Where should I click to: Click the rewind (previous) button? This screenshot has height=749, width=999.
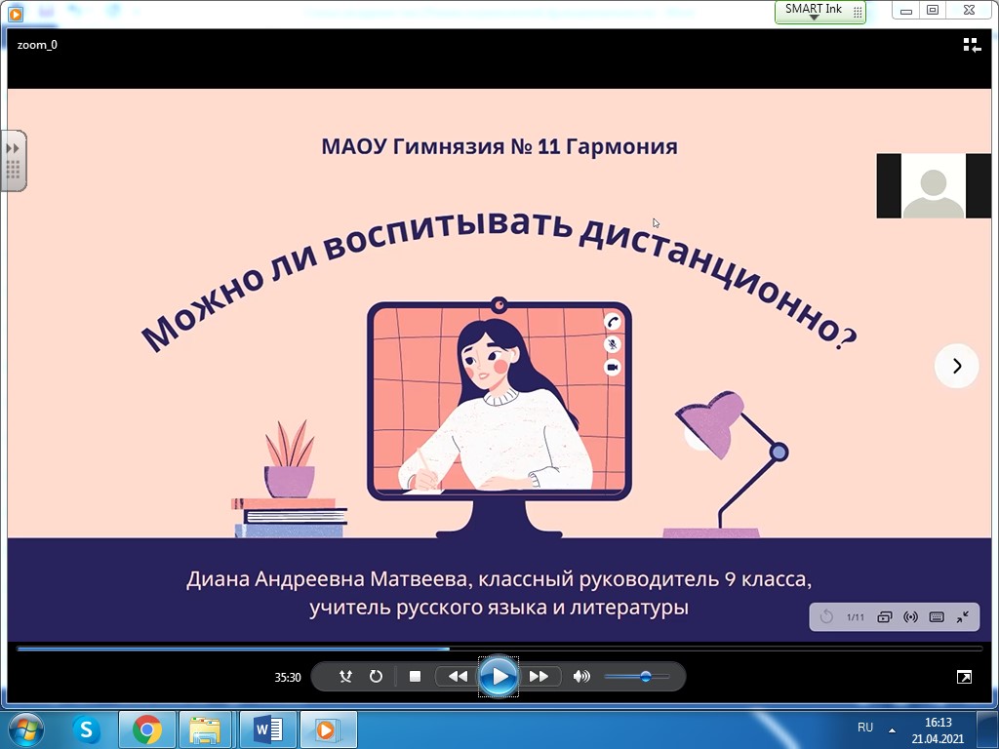coord(458,676)
